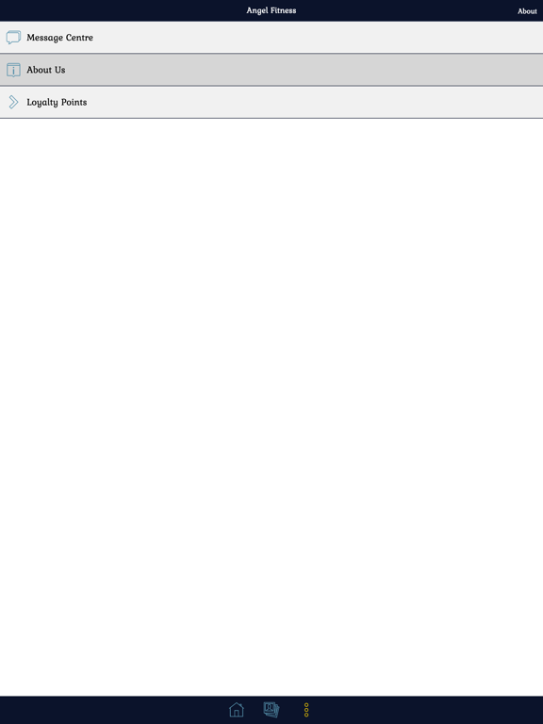Open the photo gallery icon in bottom bar

(x=271, y=710)
